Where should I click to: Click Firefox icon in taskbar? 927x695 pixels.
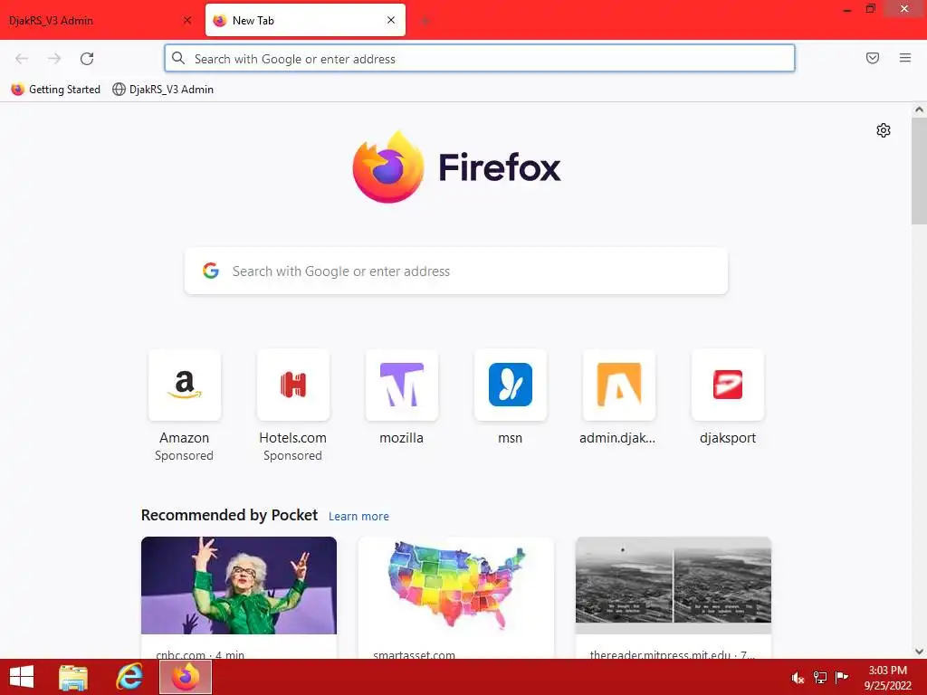186,677
